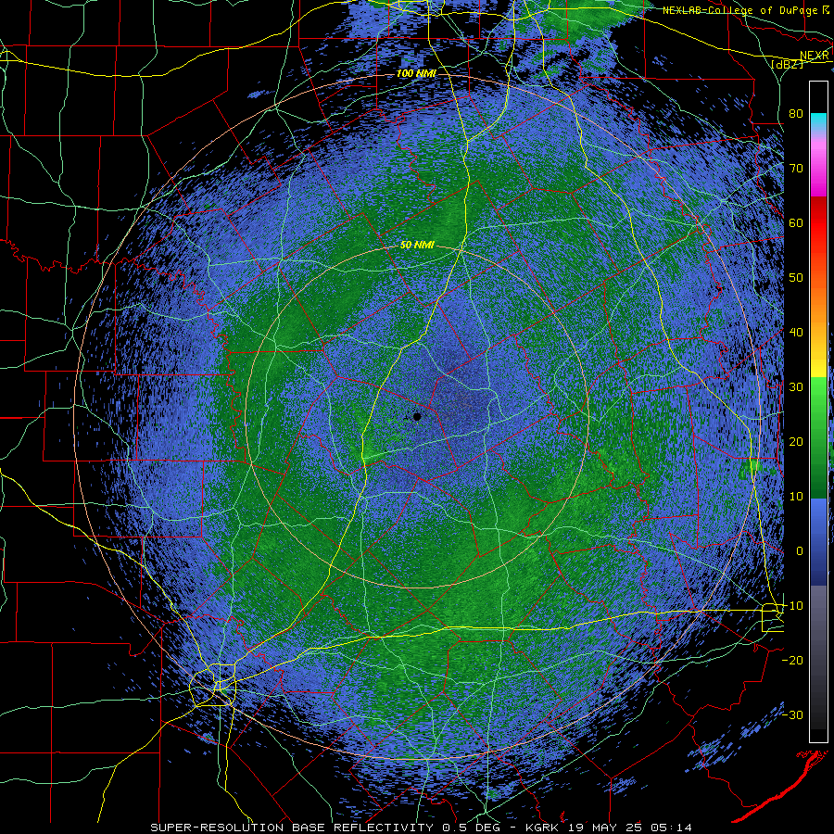Click the dBZ unit label
This screenshot has height=834, width=834.
pos(787,65)
